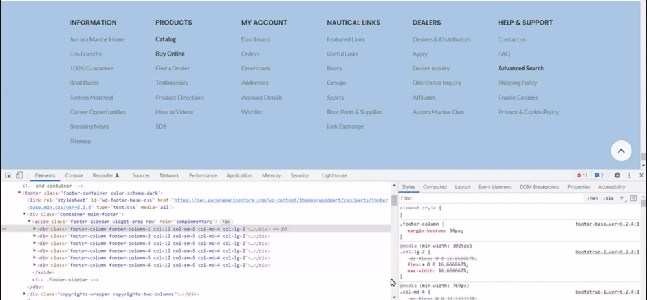Image resolution: width=647 pixels, height=300 pixels.
Task: Expand the footer-column-5 div node
Action: pyautogui.click(x=35, y=258)
